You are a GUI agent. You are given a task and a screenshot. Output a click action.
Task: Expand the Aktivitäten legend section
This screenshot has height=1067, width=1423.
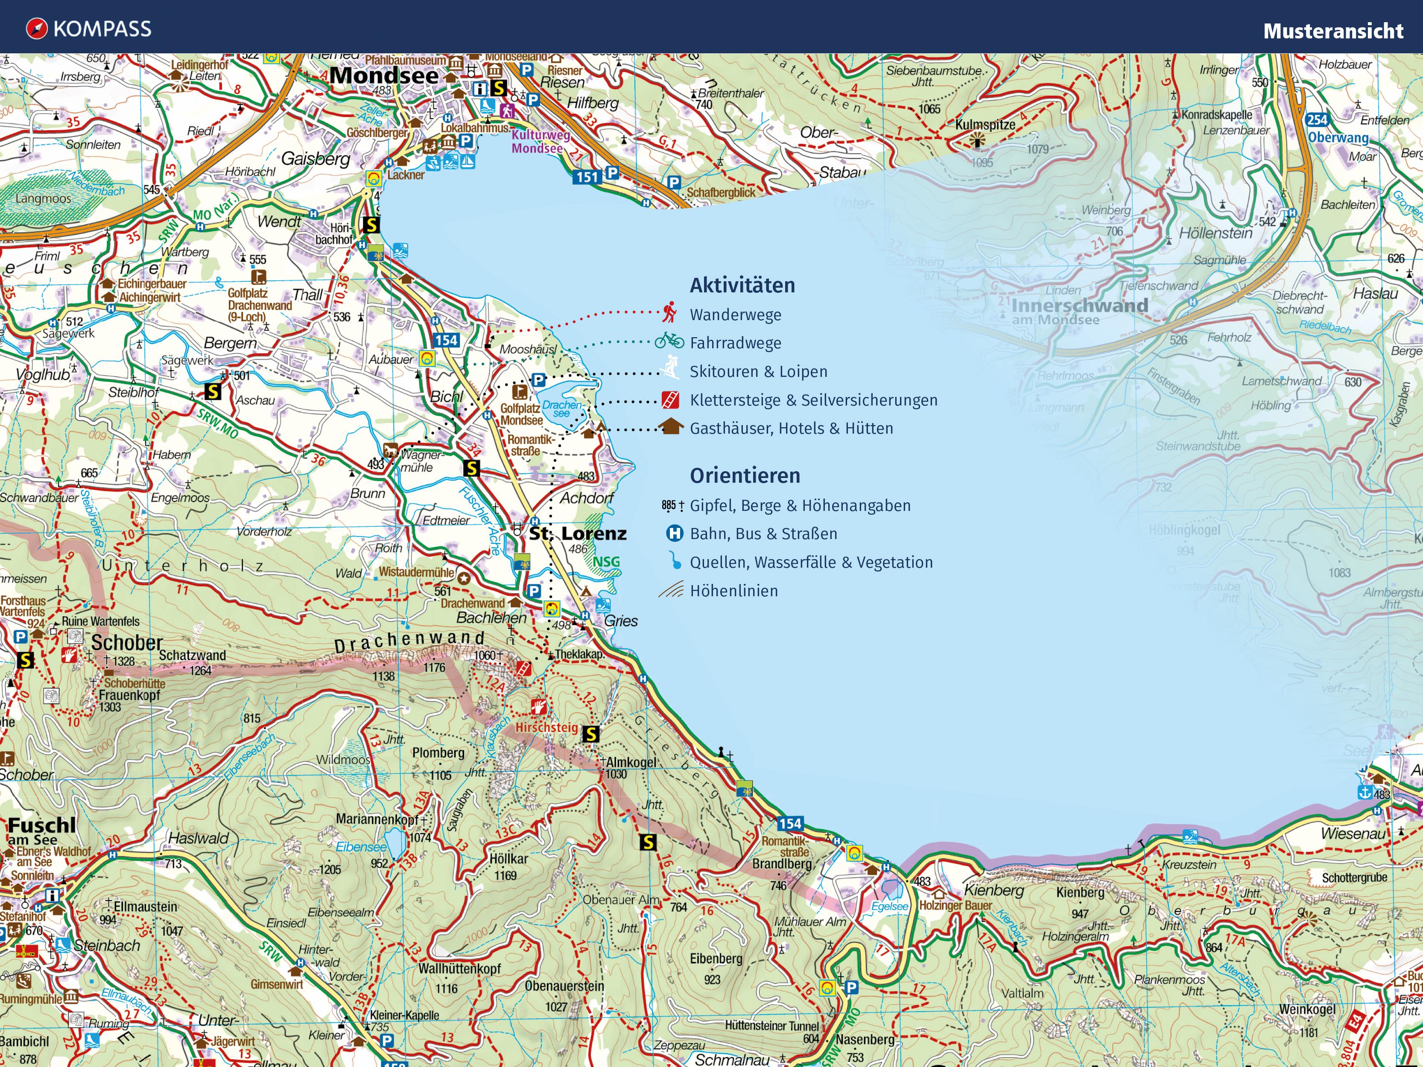pyautogui.click(x=743, y=285)
